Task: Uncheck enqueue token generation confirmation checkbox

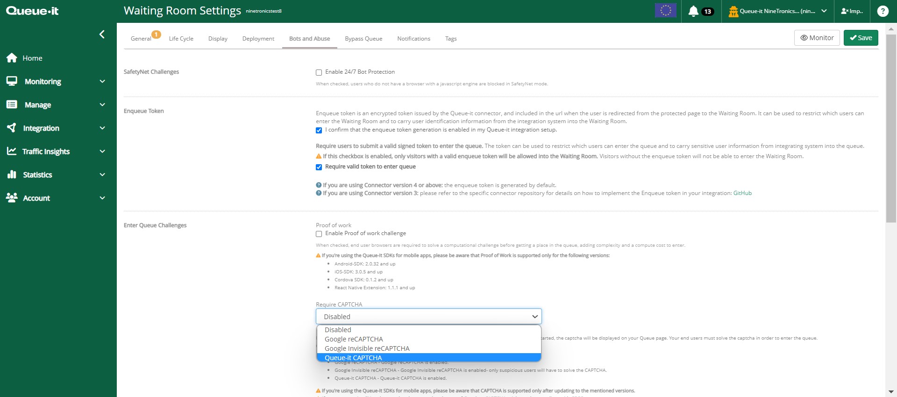Action: pyautogui.click(x=319, y=130)
